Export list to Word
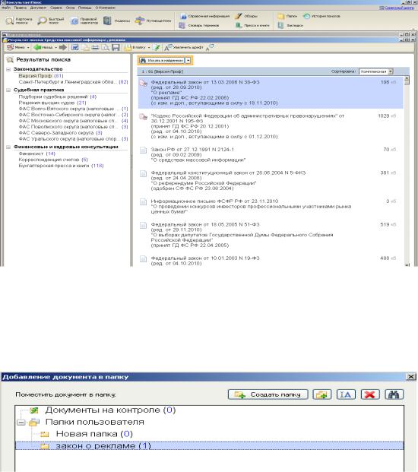418x472 pixels. tap(75, 47)
